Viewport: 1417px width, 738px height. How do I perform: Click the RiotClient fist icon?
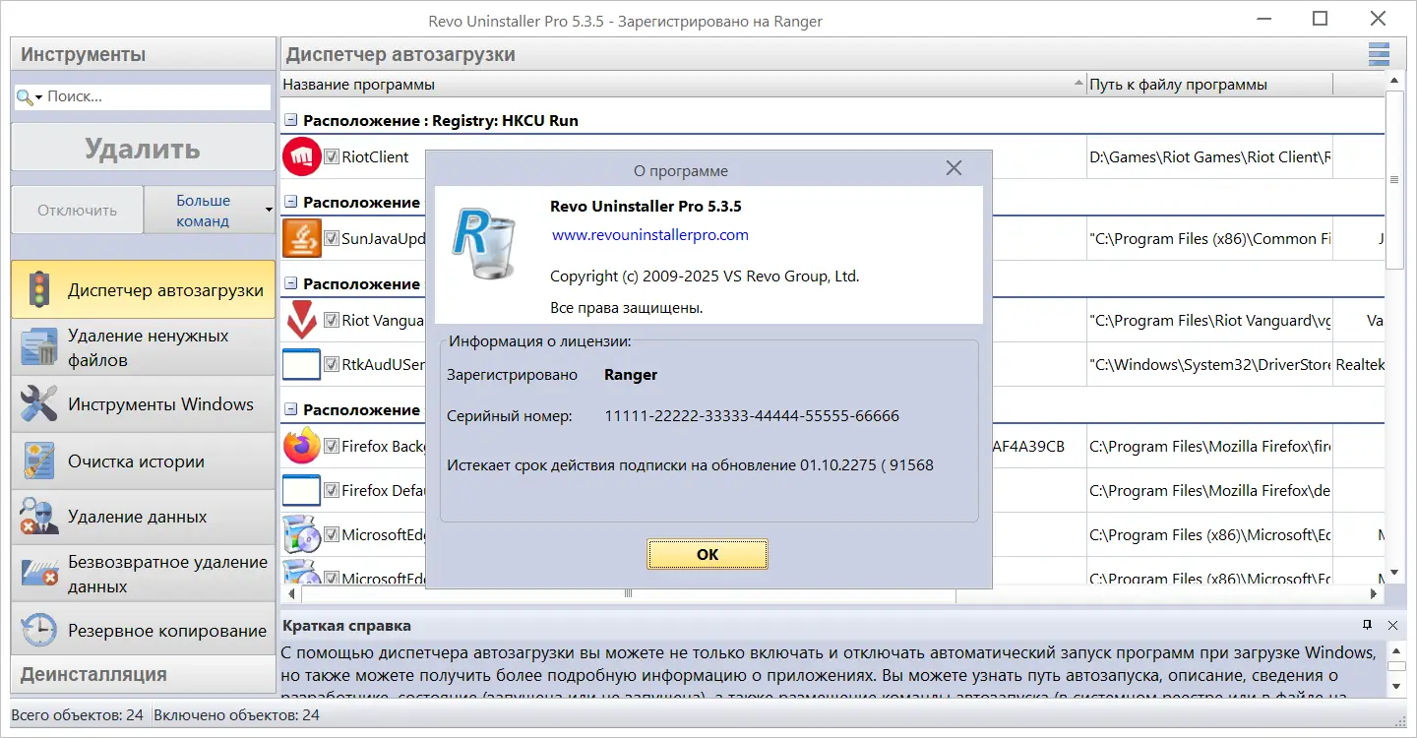[301, 156]
